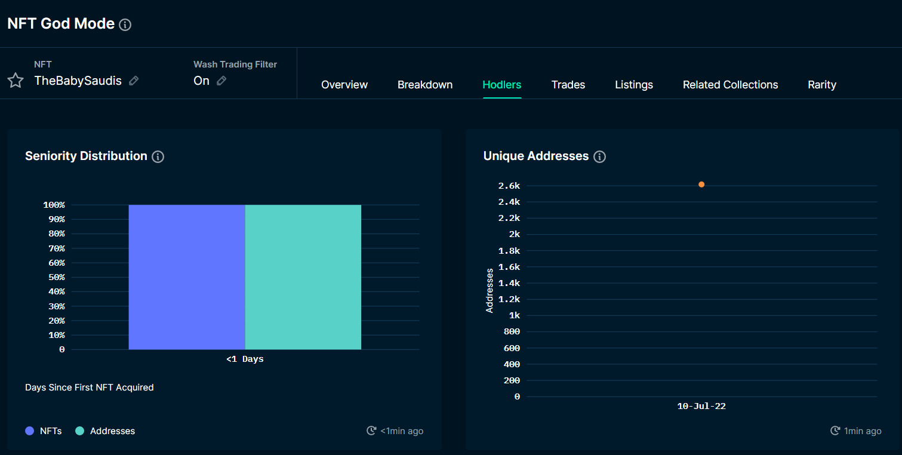The image size is (902, 455).
Task: Click the Wash Trading Filter On value
Action: click(x=202, y=81)
